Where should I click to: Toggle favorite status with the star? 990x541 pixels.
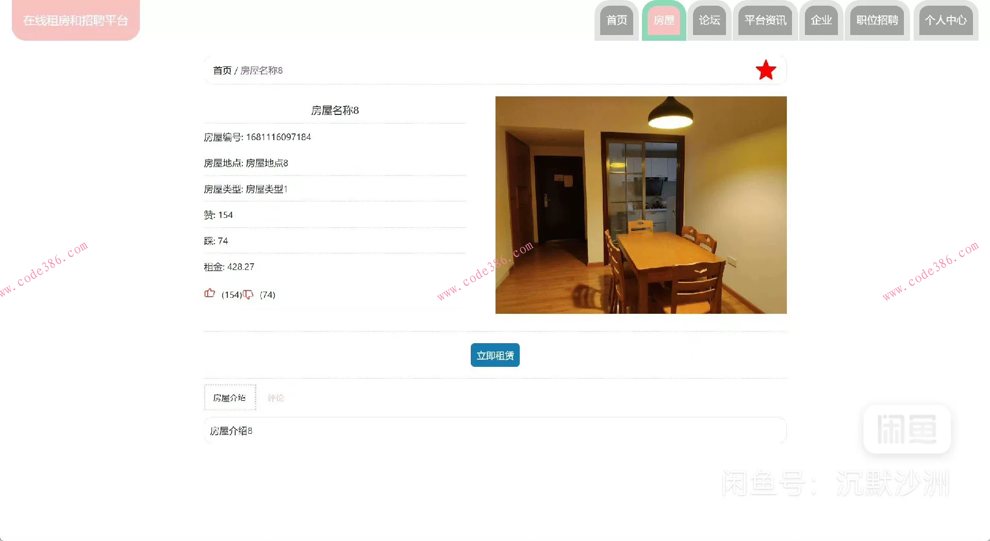point(765,69)
